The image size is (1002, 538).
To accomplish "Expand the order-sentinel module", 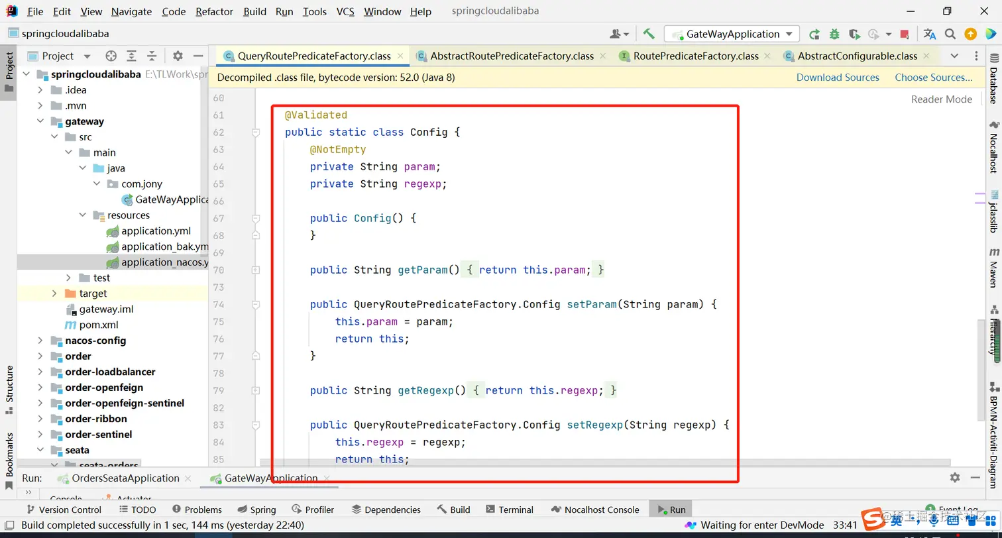I will (40, 435).
